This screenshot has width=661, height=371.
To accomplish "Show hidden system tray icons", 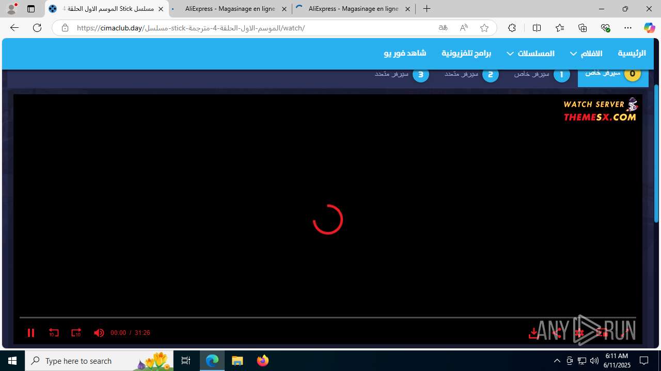I will [x=557, y=361].
